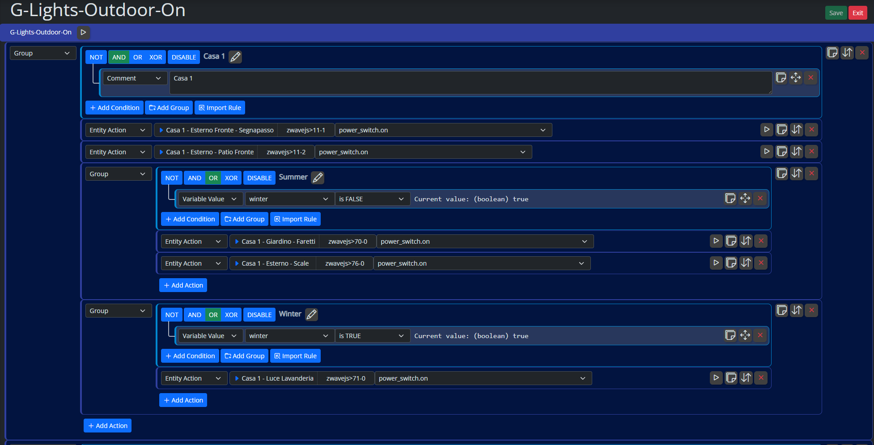The height and width of the screenshot is (445, 874).
Task: Run the G-Lights-Outdoor-On rule play icon
Action: [83, 32]
